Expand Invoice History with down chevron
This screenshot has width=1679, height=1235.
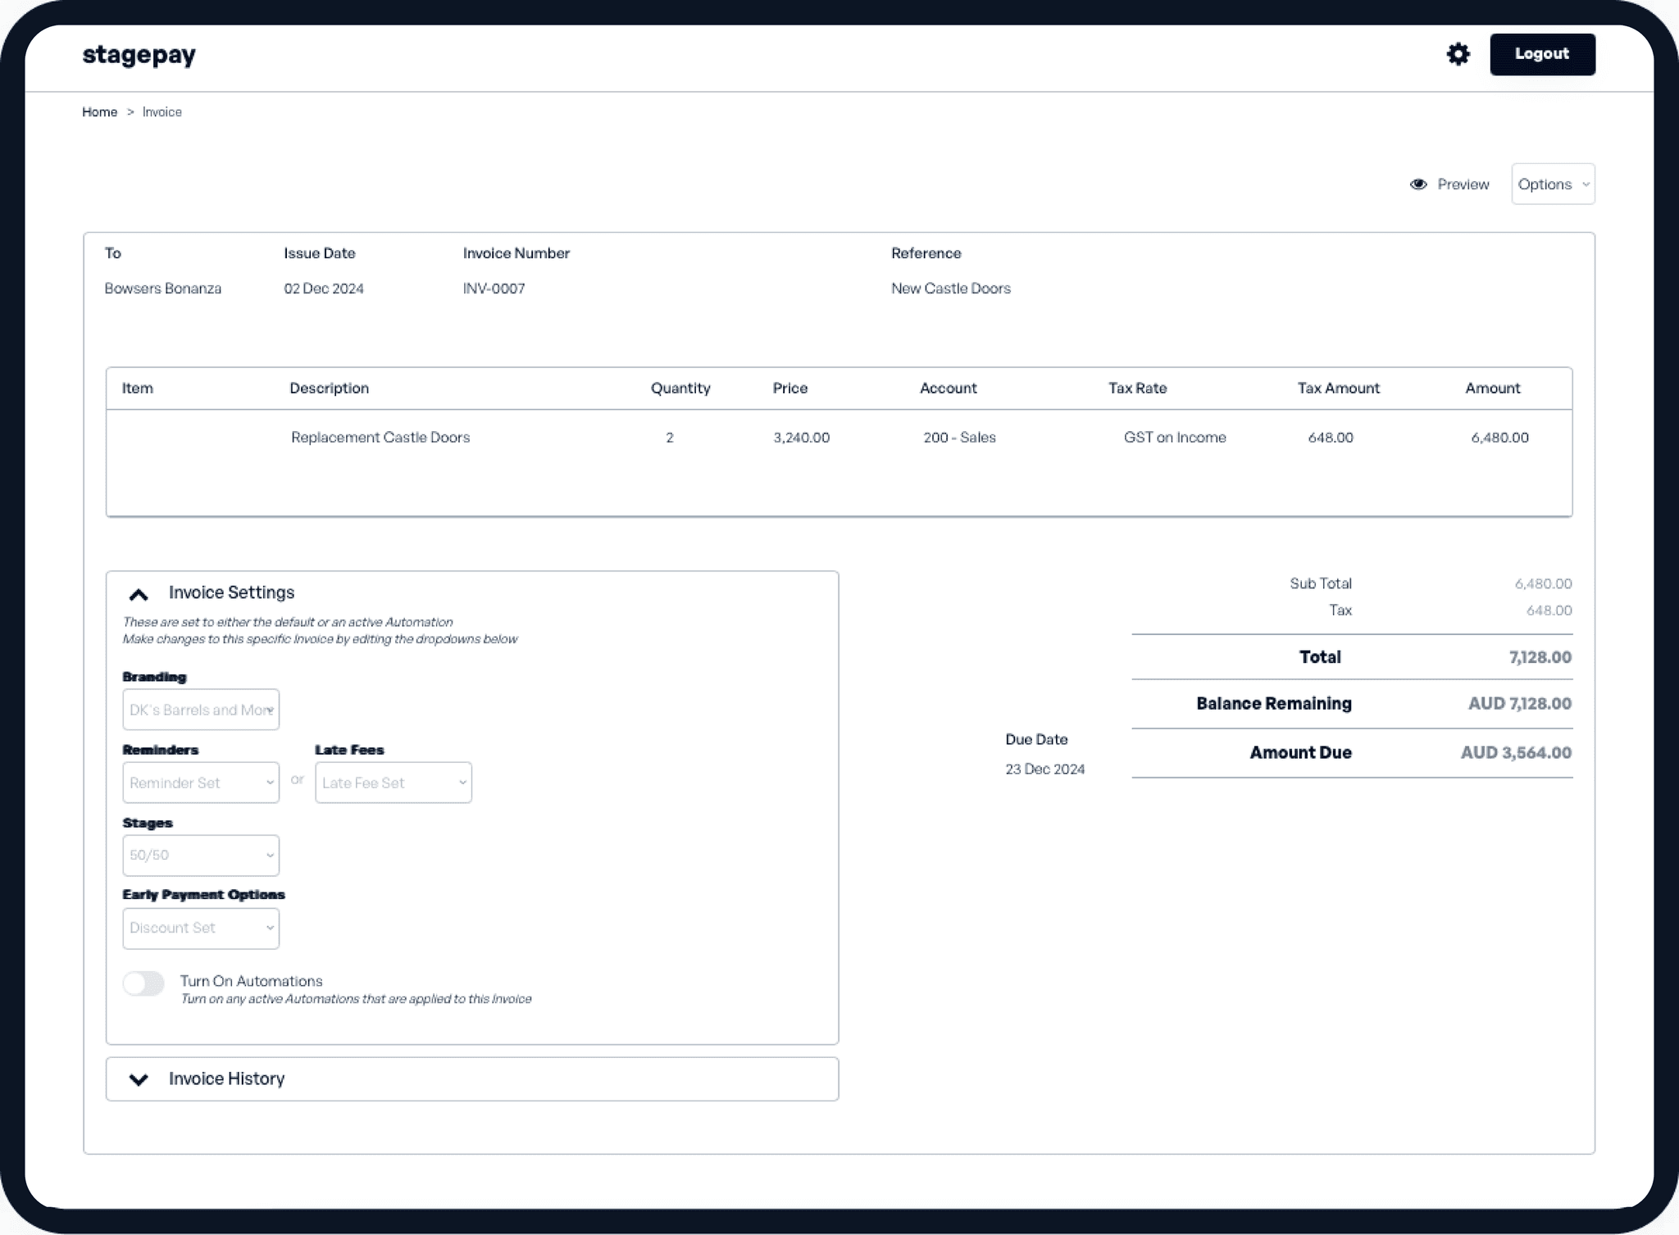pyautogui.click(x=139, y=1079)
